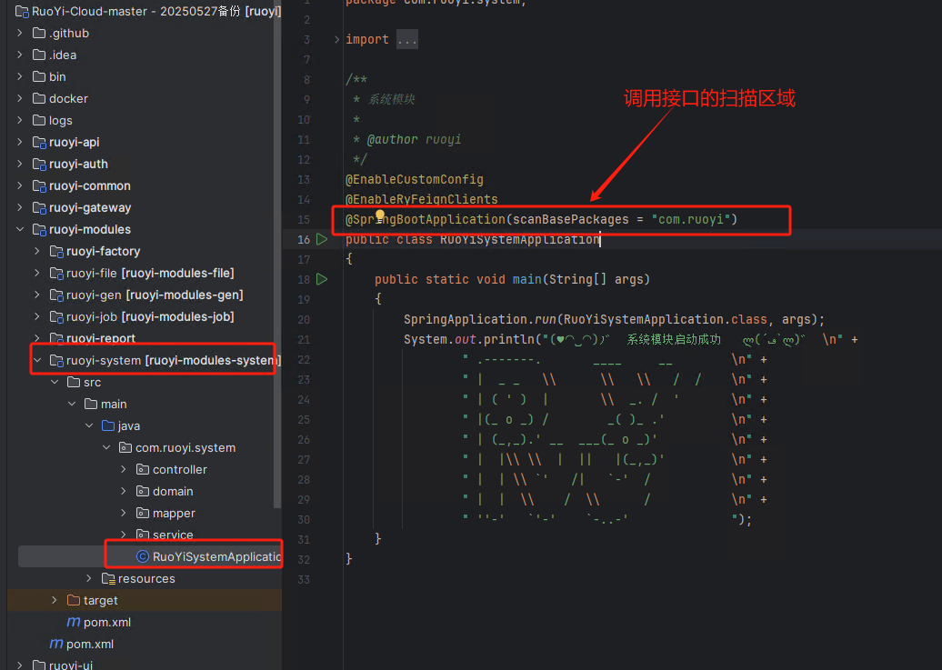
Task: Click the RuoYi-Cloud-master project root icon
Action: pyautogui.click(x=22, y=12)
